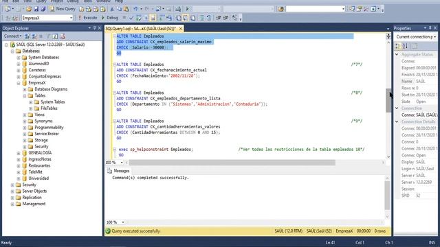440x247 pixels.
Task: Collapse the SAÚL server node
Action: 6,45
